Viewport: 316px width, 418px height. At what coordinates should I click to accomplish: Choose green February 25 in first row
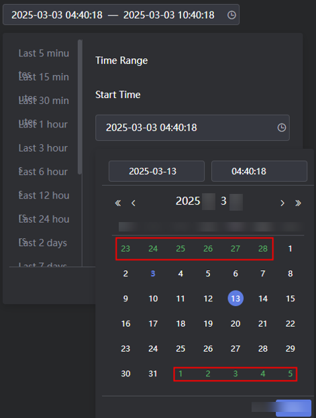180,249
